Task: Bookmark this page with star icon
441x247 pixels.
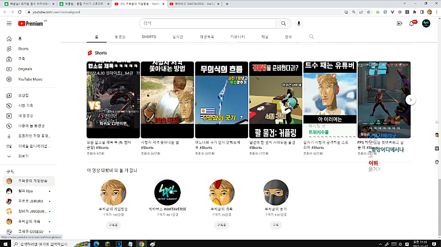Action: [x=368, y=12]
